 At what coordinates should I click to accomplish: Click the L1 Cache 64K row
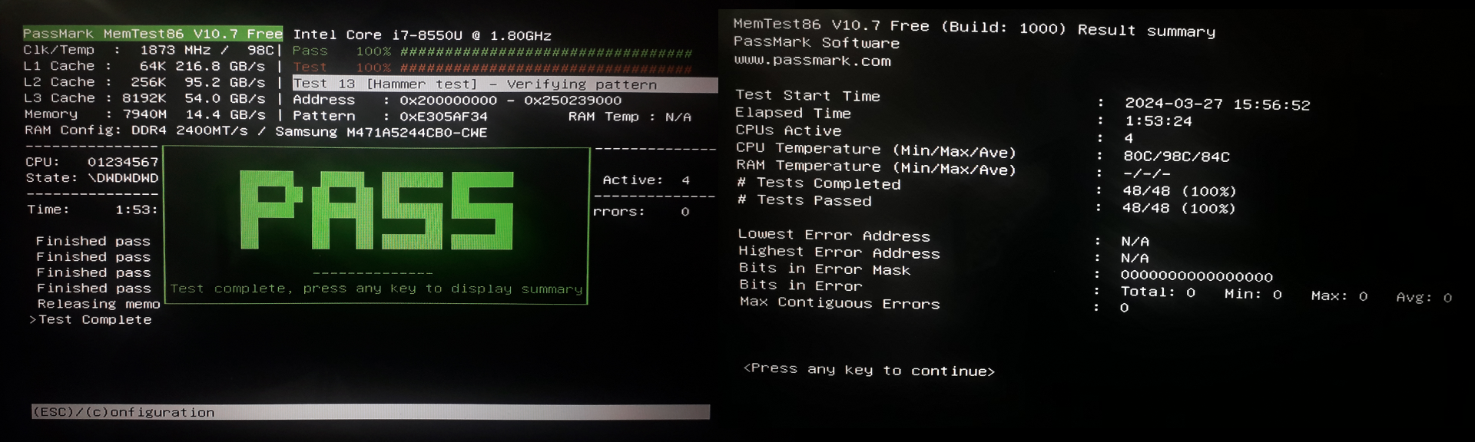144,66
